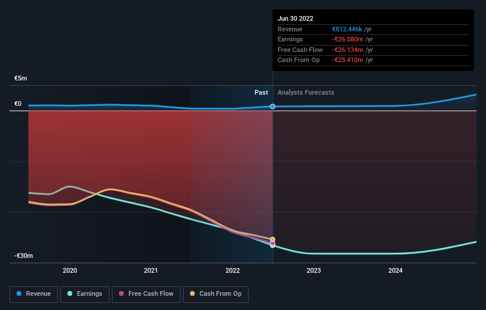This screenshot has width=486, height=310.
Task: Click the Revenue row label in tooltip
Action: [290, 29]
